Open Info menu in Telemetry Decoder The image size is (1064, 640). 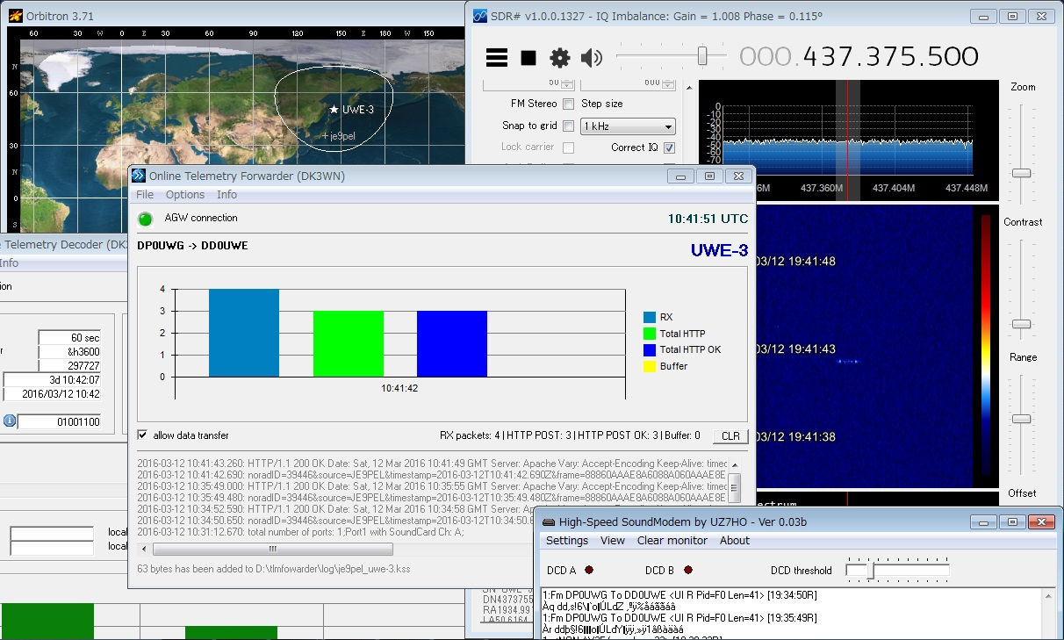(x=9, y=263)
